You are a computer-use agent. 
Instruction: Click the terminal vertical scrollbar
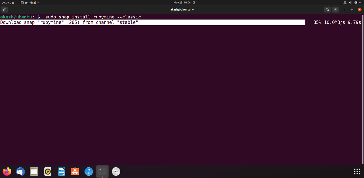[x=363, y=89]
